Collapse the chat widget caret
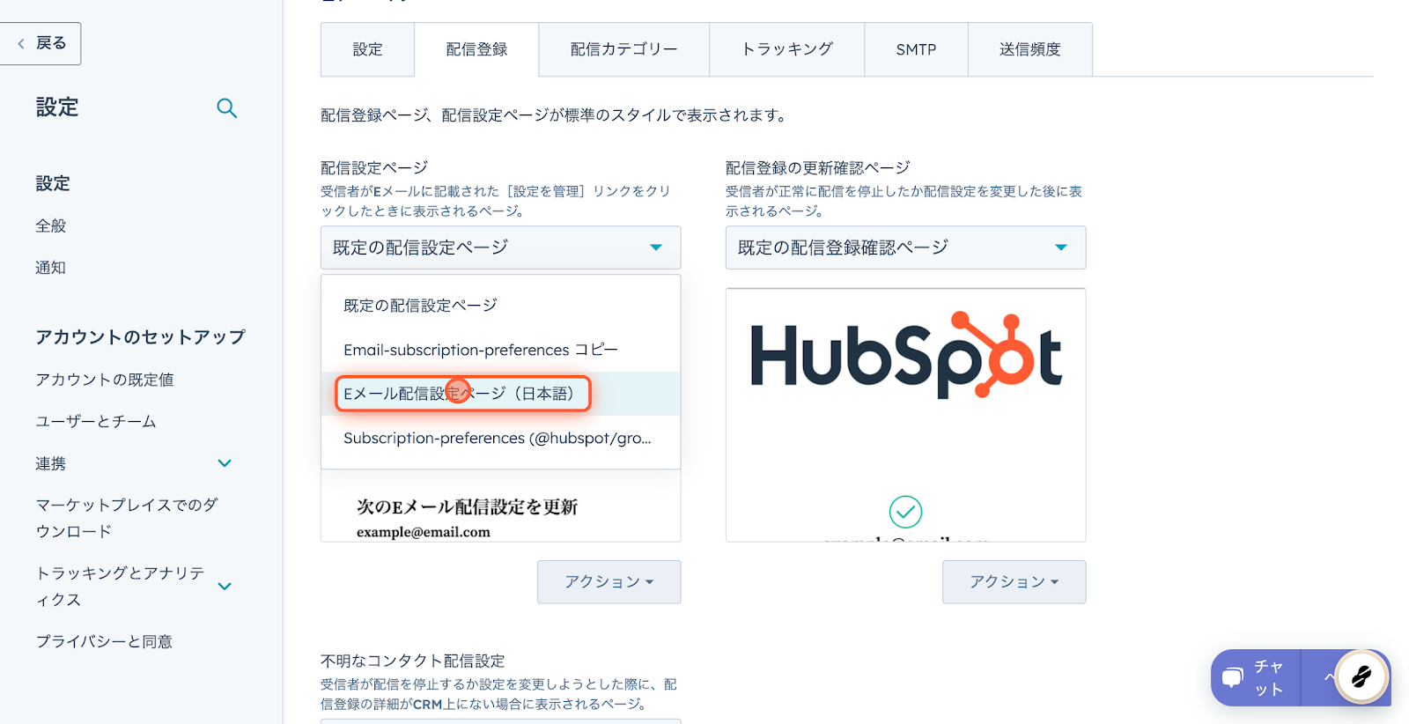The width and height of the screenshot is (1409, 724). coord(1328,677)
